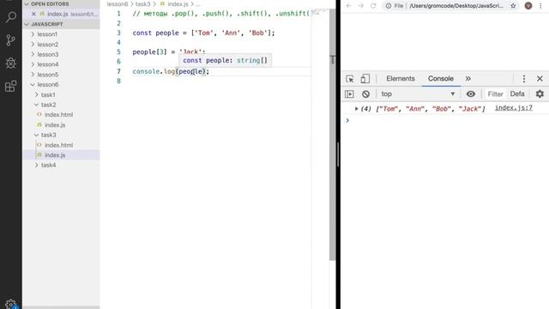Click the inspect element picker icon
This screenshot has width=549, height=309.
[350, 79]
